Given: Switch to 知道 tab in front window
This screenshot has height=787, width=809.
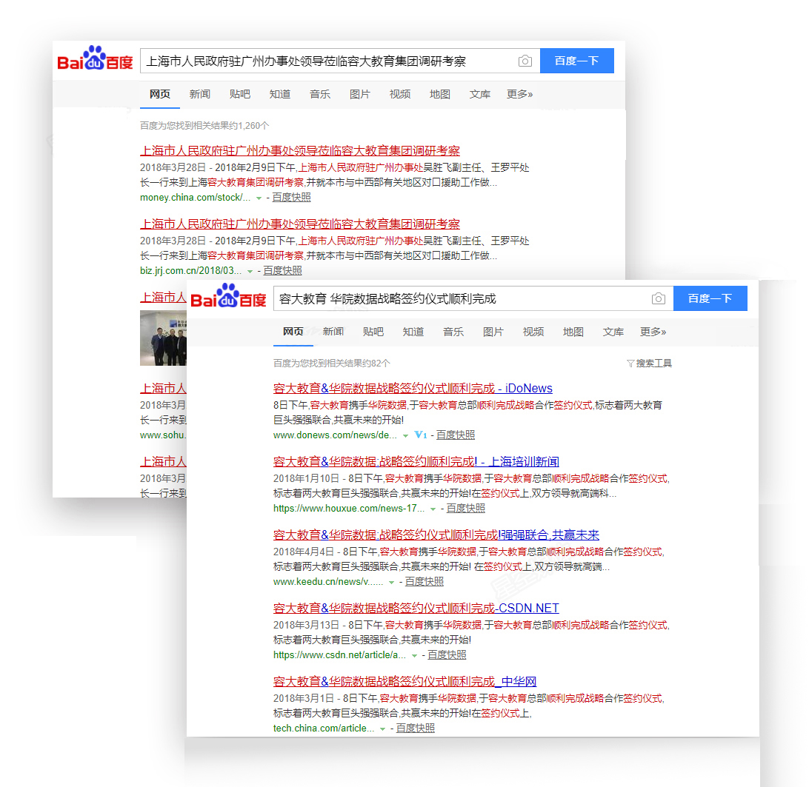Looking at the screenshot, I should (413, 332).
